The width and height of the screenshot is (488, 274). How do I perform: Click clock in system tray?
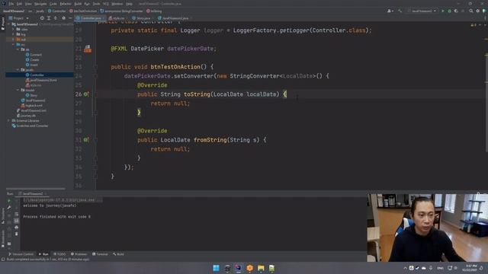click(x=470, y=268)
